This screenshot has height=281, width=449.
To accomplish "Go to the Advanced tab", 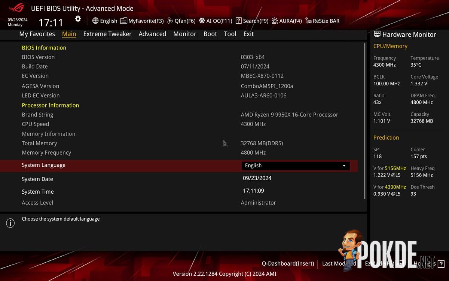I will pos(152,34).
